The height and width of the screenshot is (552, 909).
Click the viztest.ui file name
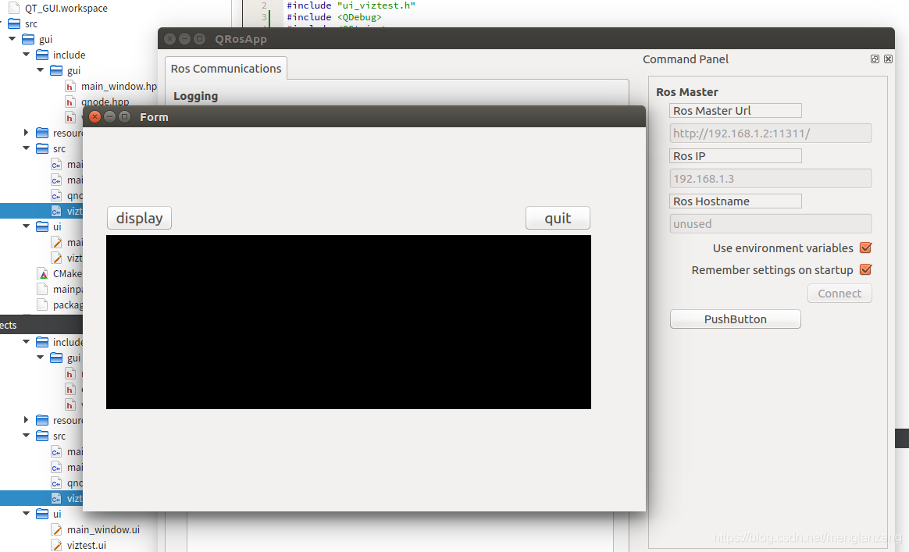87,545
